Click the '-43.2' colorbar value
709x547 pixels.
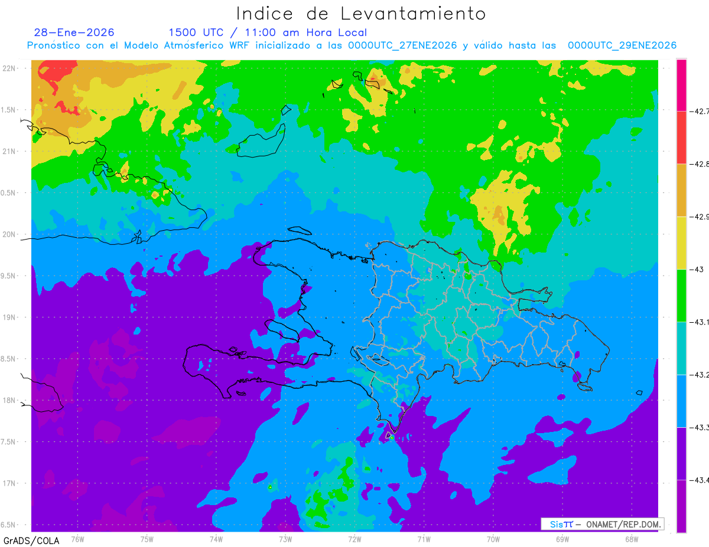point(701,375)
